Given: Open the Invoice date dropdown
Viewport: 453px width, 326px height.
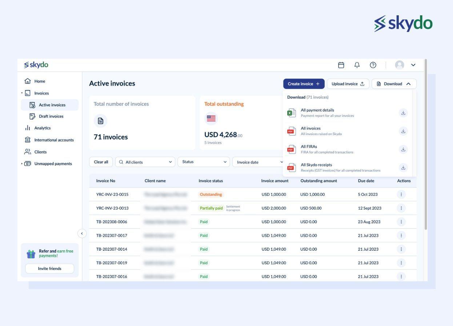Looking at the screenshot, I should [259, 162].
